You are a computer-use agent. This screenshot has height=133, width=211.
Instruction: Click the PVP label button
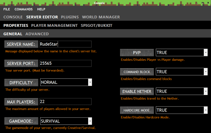coord(137,53)
